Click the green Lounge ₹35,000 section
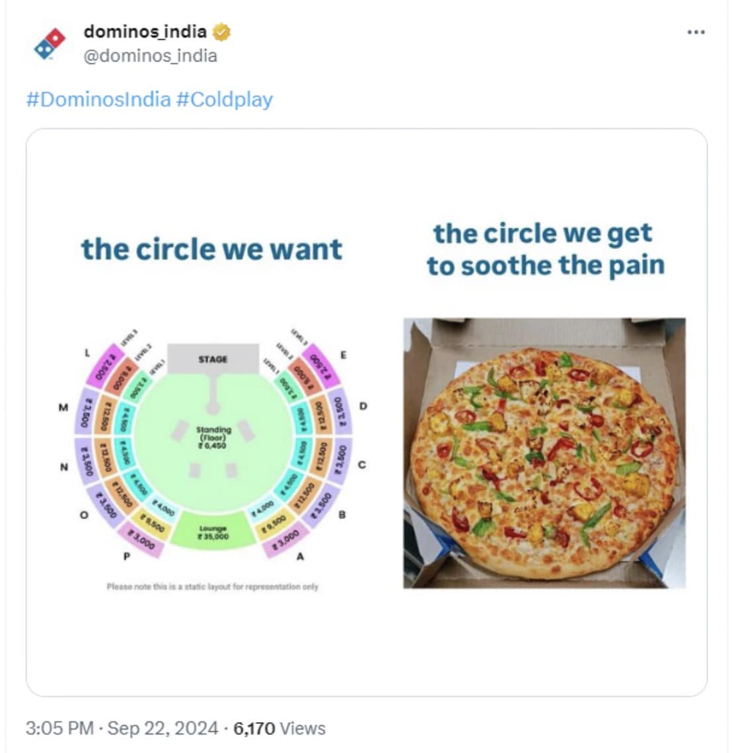Image resolution: width=732 pixels, height=753 pixels. 213,532
